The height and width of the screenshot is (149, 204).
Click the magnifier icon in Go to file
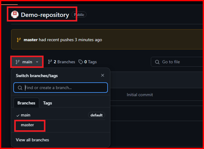(x=157, y=62)
